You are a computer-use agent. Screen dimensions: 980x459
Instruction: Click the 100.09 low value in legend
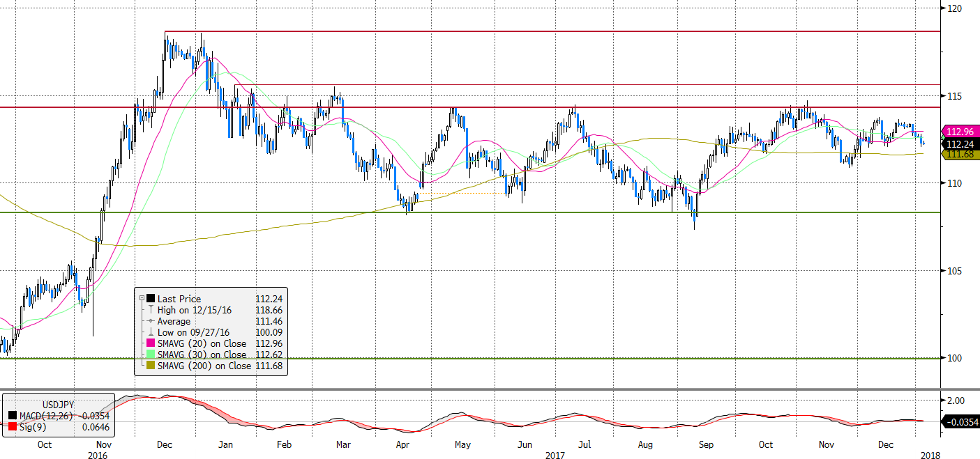click(270, 332)
